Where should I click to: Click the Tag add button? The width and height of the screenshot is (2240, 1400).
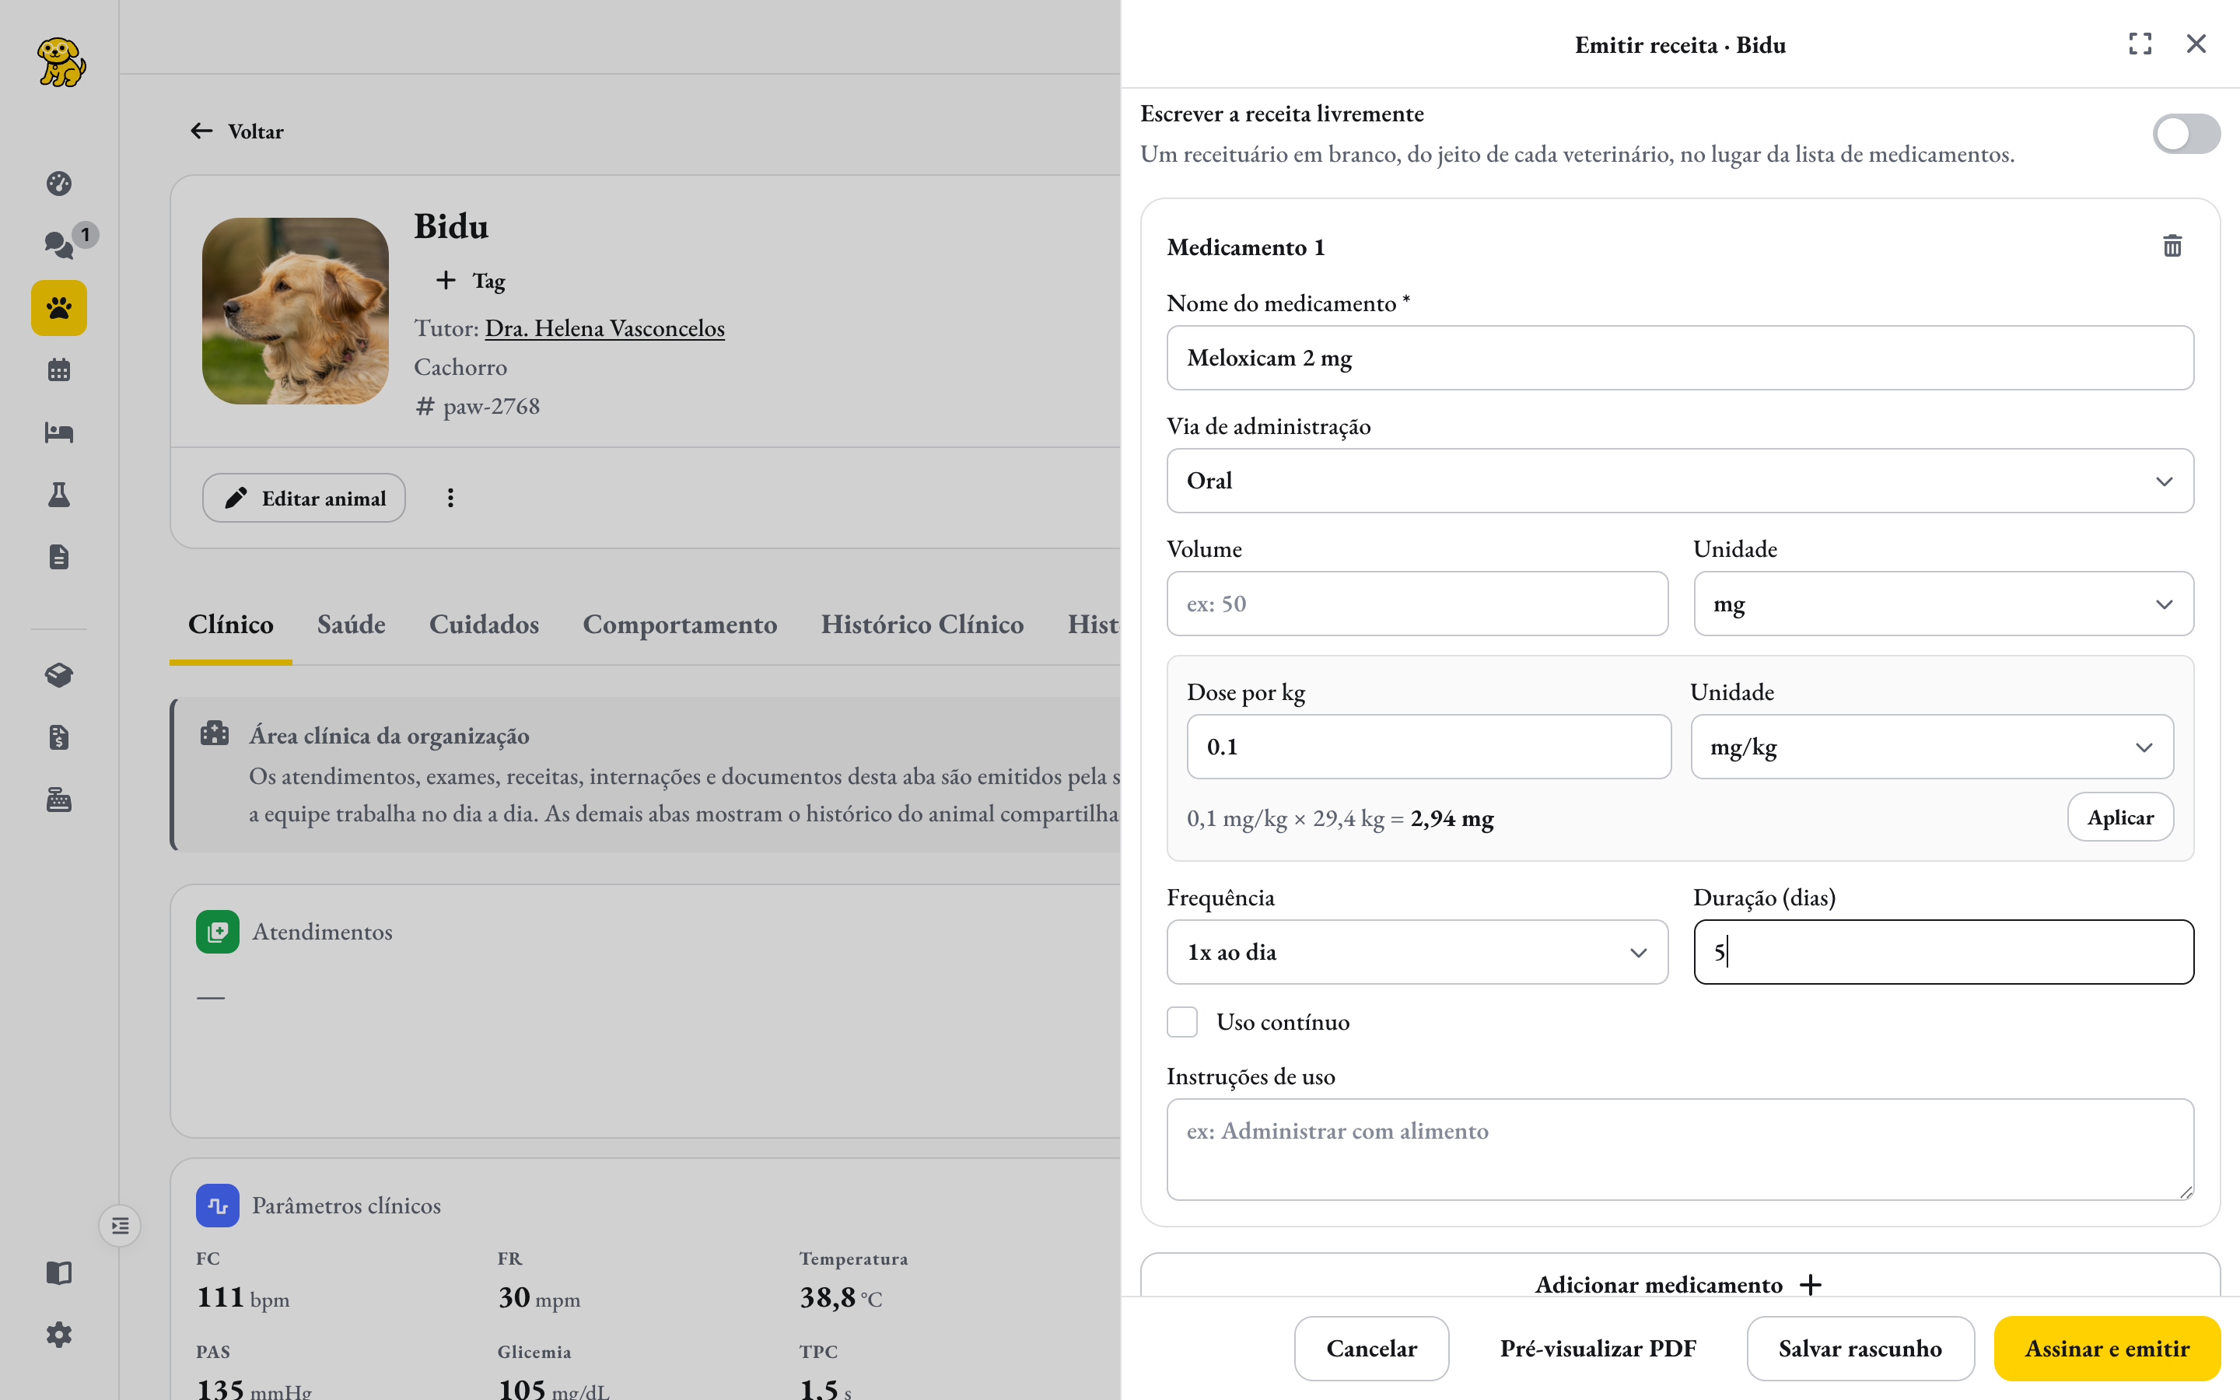click(x=471, y=281)
